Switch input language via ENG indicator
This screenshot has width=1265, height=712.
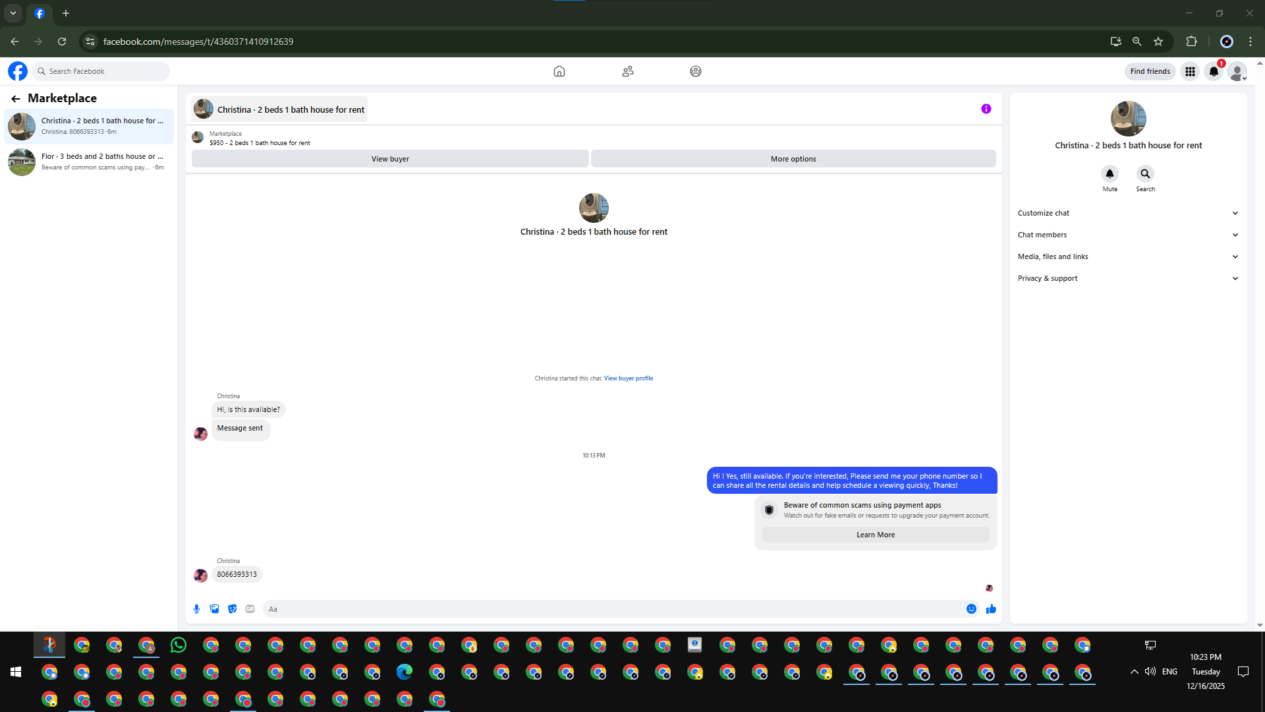point(1169,672)
